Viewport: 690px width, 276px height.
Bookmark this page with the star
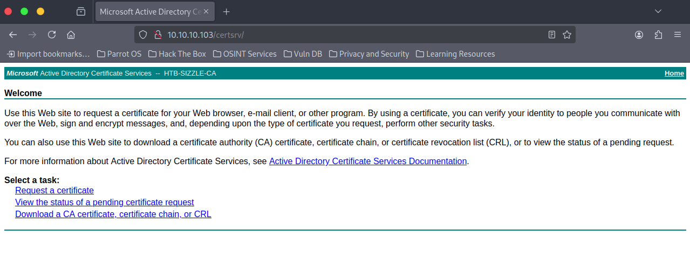[567, 35]
